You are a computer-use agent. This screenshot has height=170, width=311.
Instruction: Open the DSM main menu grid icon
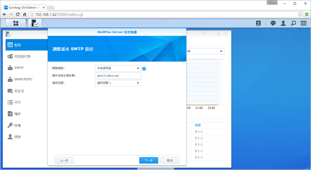[16, 23]
